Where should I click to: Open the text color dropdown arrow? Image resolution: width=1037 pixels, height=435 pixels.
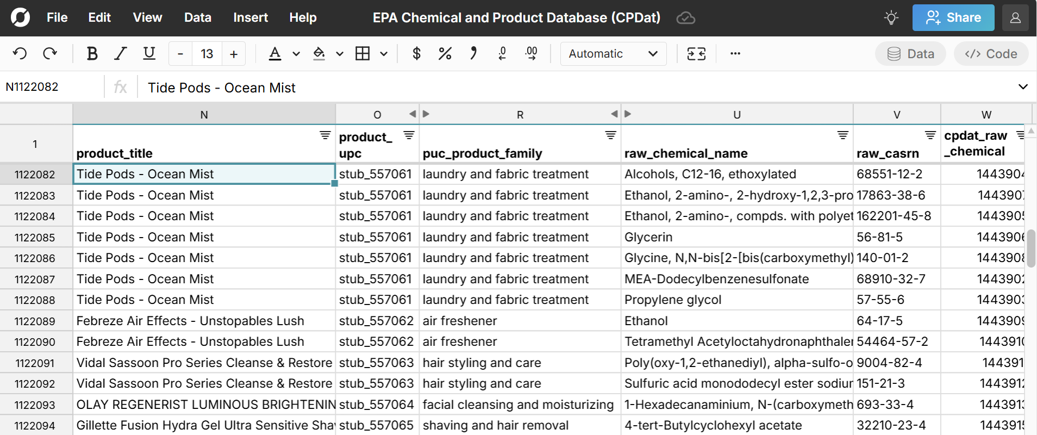coord(296,54)
